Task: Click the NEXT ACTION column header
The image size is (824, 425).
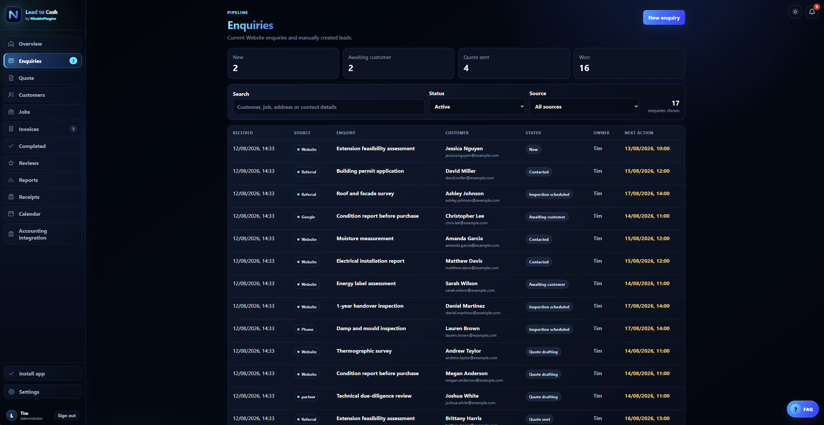Action: [639, 133]
